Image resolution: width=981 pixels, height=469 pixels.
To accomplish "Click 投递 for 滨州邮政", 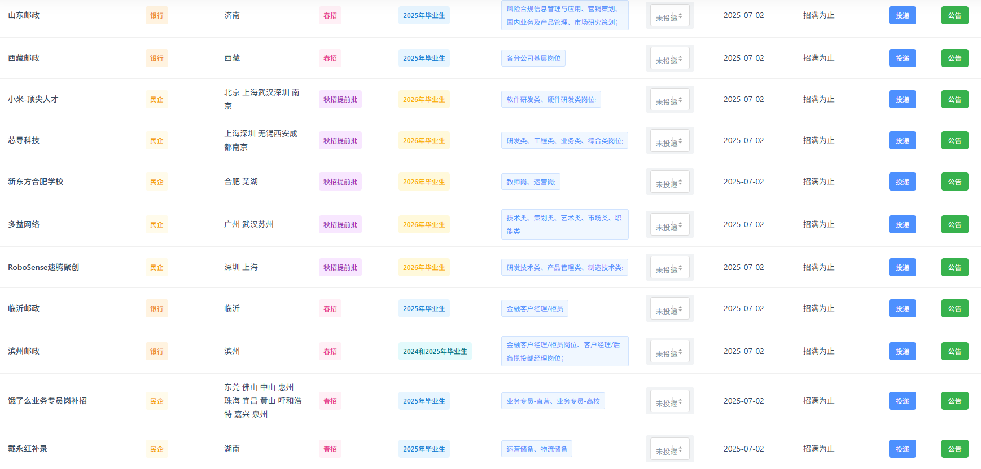I will pyautogui.click(x=902, y=351).
